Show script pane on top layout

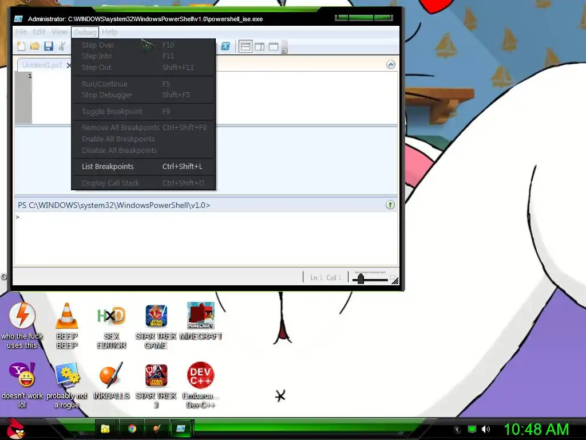[x=246, y=46]
